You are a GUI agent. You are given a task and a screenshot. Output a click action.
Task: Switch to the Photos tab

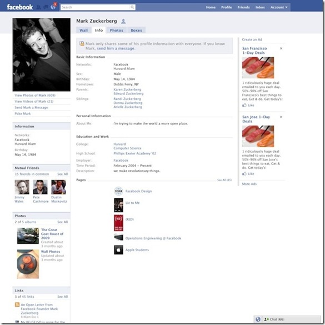(x=117, y=30)
